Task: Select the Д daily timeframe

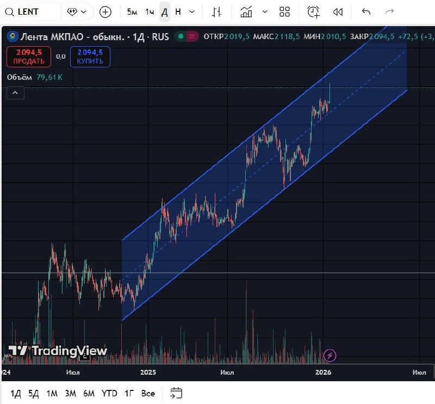Action: coord(165,11)
